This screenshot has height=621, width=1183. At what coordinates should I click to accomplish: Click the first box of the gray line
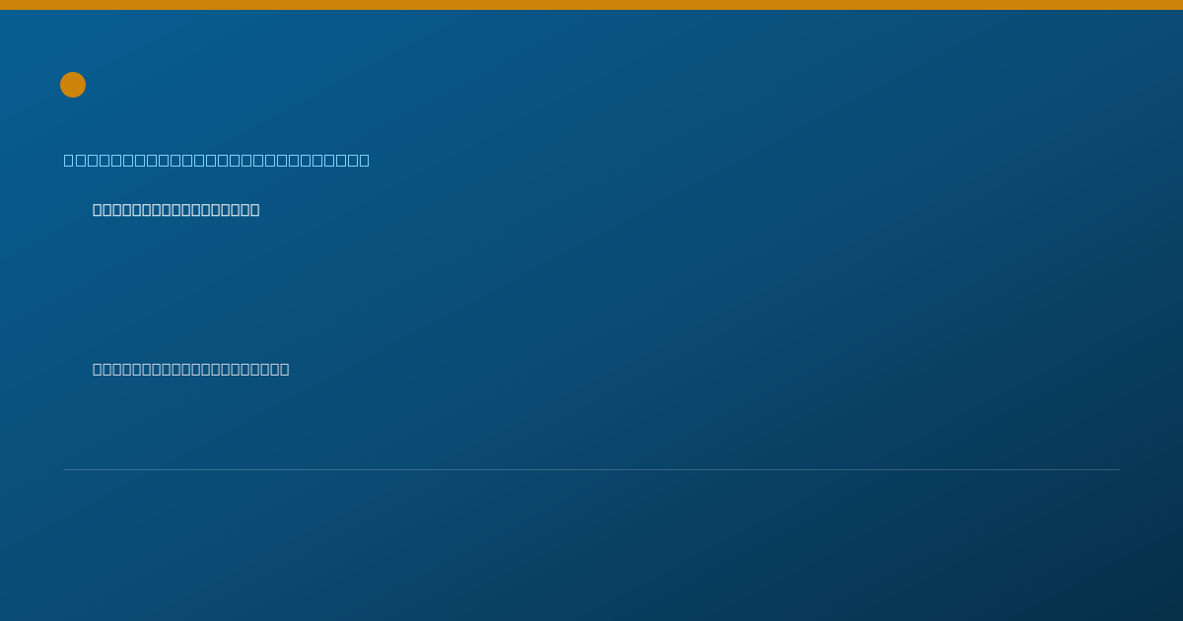[98, 369]
